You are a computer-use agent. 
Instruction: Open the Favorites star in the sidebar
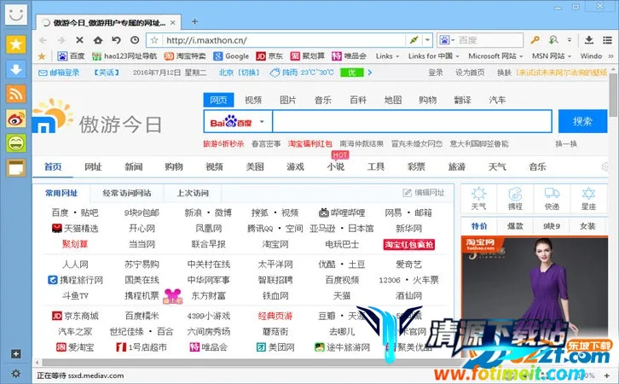tap(16, 44)
